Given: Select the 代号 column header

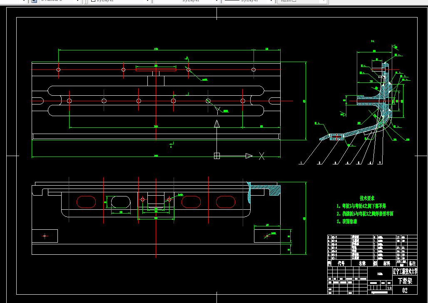Looking at the screenshot, I should pyautogui.click(x=341, y=263).
